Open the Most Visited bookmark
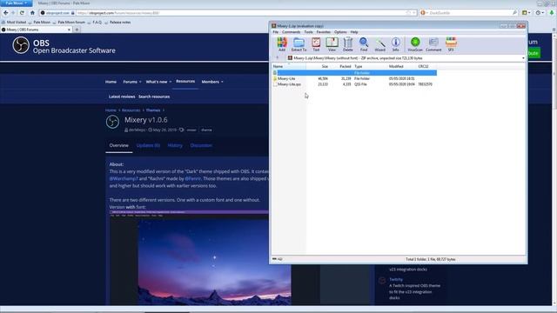This screenshot has width=557, height=313. pyautogui.click(x=14, y=22)
